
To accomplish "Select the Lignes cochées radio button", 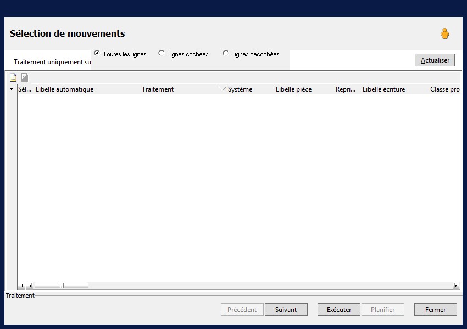I will pos(161,53).
